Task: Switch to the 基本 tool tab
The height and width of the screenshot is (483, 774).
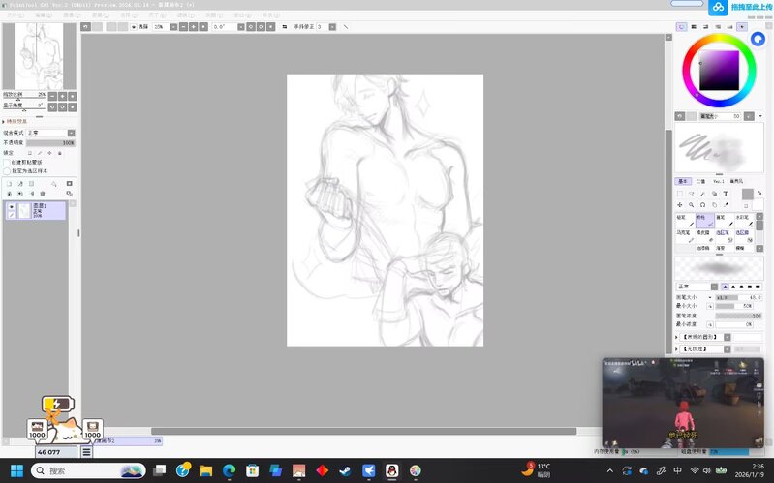Action: 682,181
